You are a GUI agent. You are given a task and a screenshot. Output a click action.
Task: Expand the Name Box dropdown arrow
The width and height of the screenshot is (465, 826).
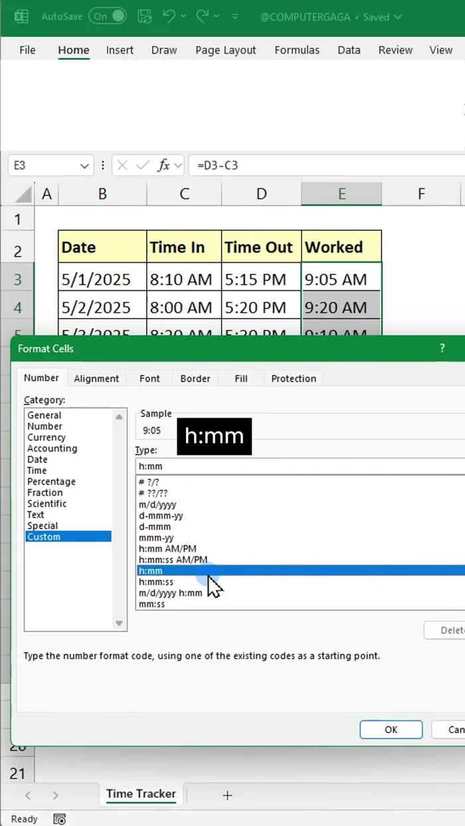click(x=84, y=166)
